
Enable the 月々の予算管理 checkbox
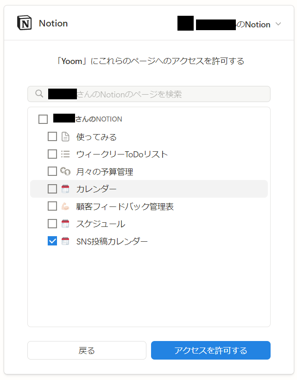coord(52,172)
